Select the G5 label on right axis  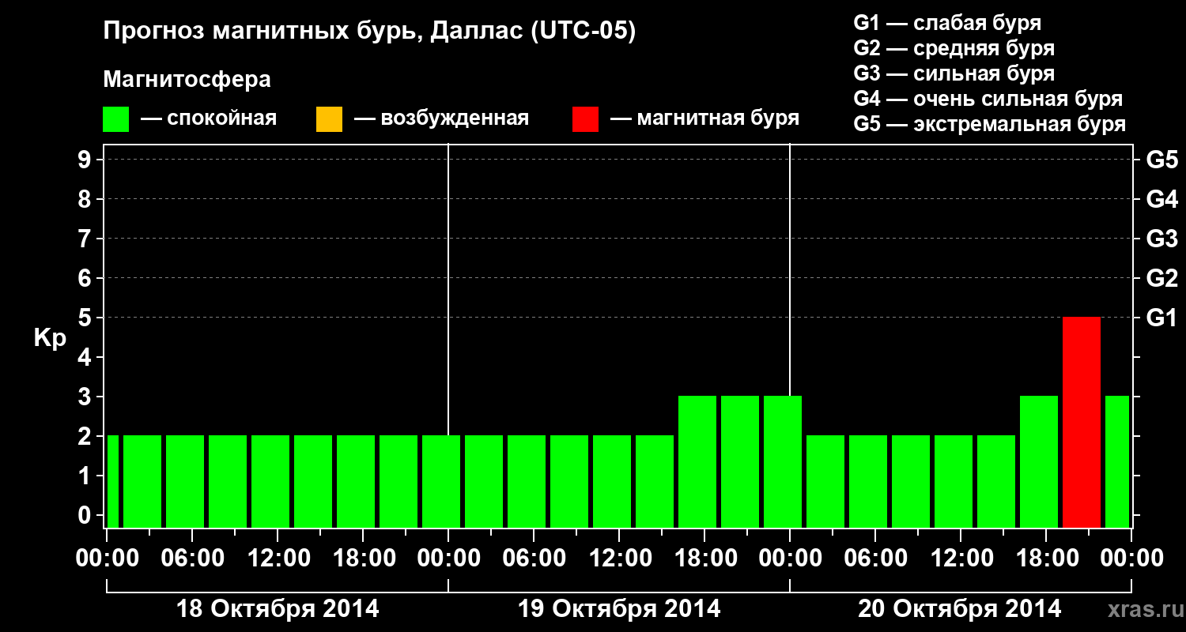[1161, 160]
